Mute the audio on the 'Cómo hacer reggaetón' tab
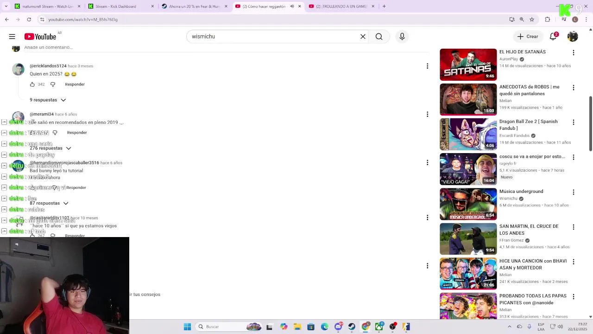593x334 pixels. click(292, 6)
